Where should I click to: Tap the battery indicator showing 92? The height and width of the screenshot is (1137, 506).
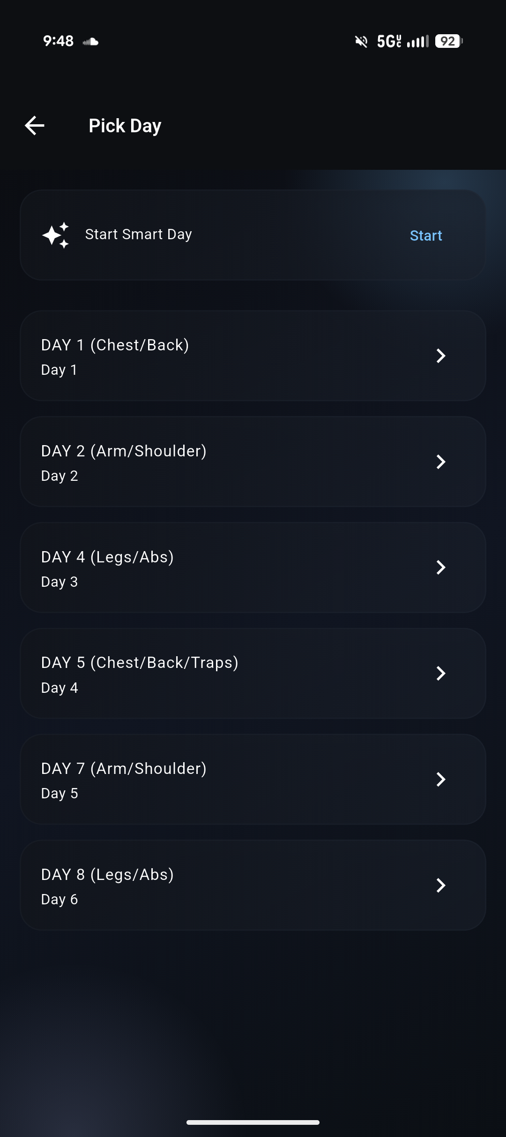[448, 41]
